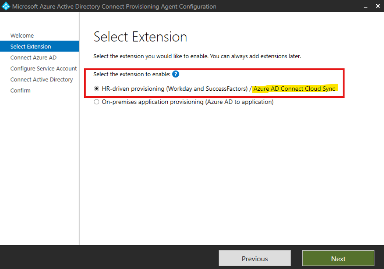Click the blue help icon beside extension prompt
The height and width of the screenshot is (269, 384).
[176, 74]
